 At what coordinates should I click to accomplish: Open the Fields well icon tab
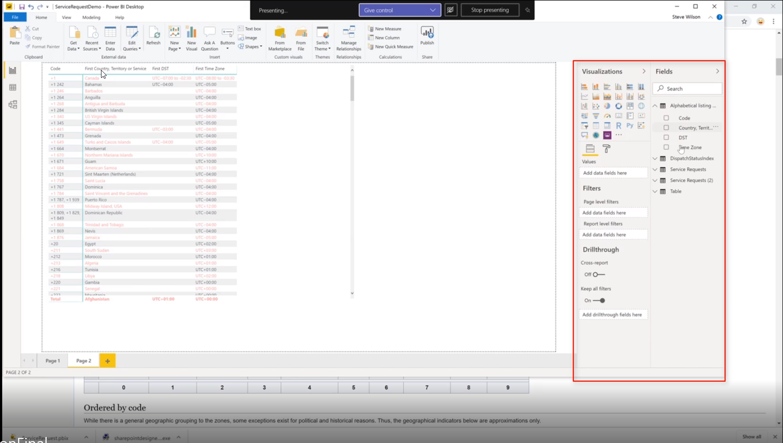click(590, 149)
